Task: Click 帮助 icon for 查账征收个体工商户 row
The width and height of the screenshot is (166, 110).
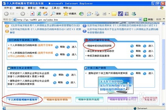Action: click(132, 73)
